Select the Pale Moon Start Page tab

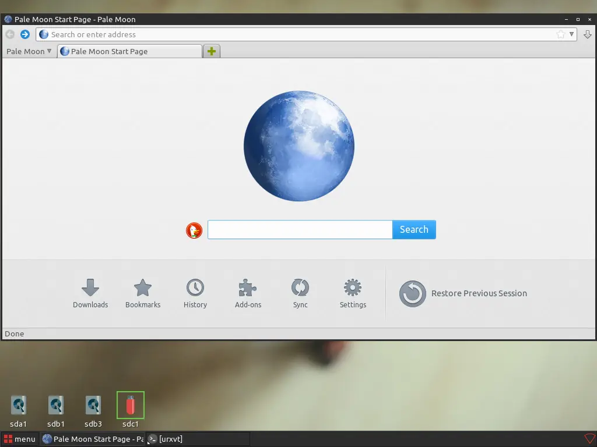(x=129, y=51)
